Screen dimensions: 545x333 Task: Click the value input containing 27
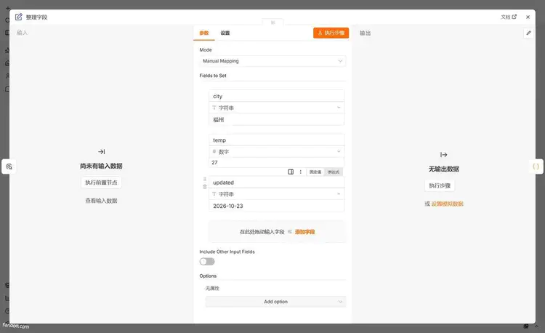coord(276,162)
